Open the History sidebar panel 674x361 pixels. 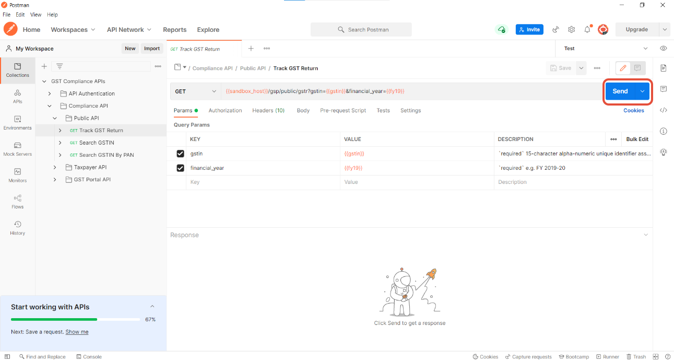[x=17, y=228]
